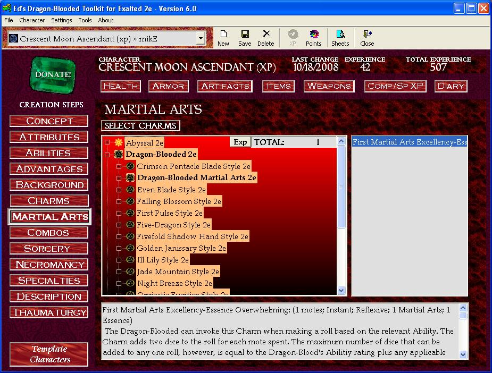Click the Template Characters button

point(49,354)
